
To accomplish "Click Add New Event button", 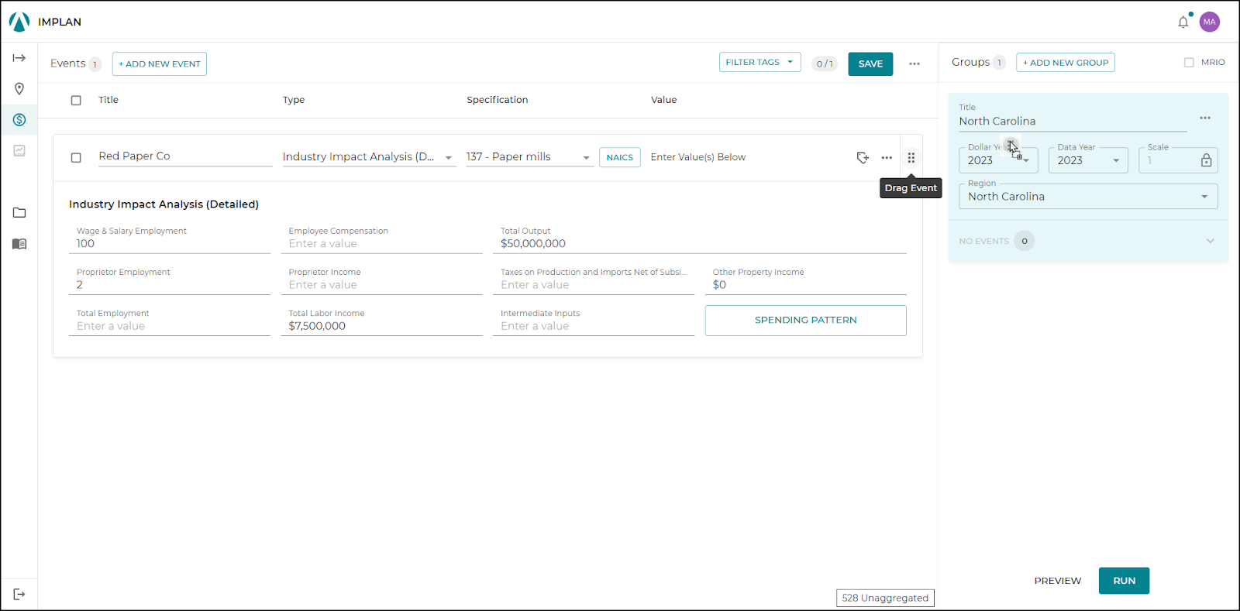I will pyautogui.click(x=160, y=64).
